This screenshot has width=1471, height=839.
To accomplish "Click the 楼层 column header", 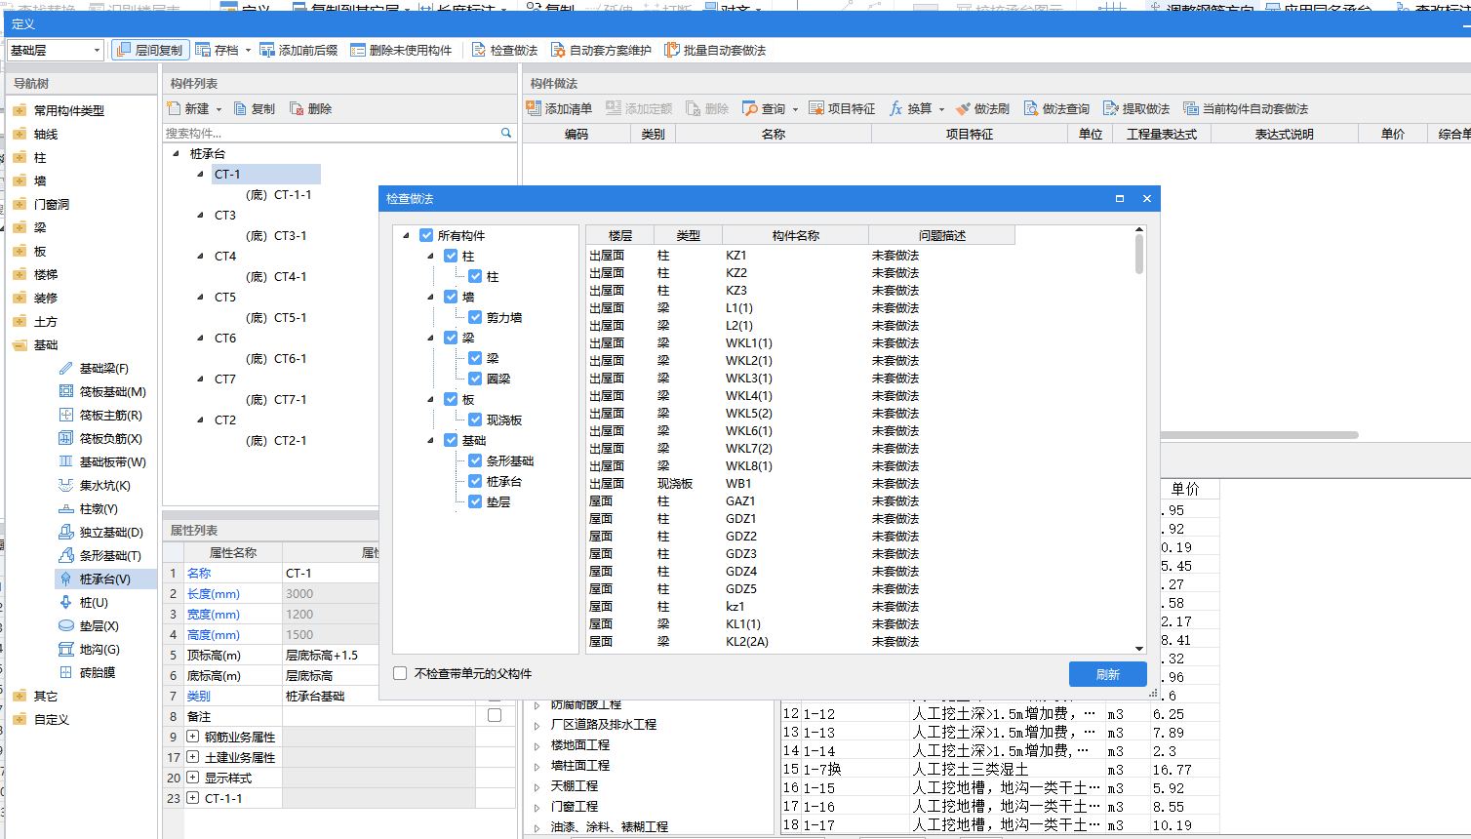I will pos(619,235).
